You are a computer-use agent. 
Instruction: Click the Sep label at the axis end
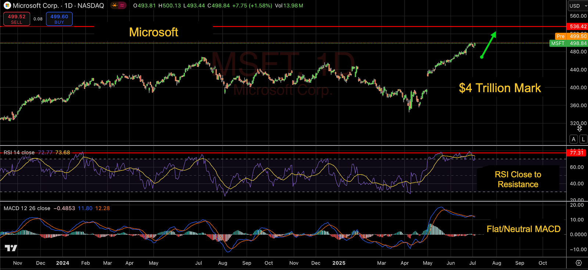pos(520,263)
